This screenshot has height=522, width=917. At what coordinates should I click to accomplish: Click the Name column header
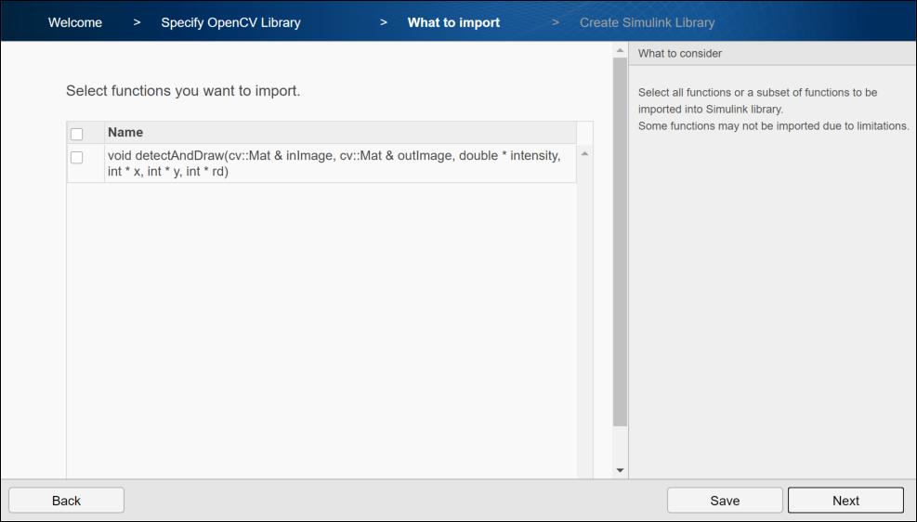(x=125, y=133)
